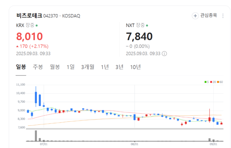Viewport: 231px width, 148px height.
Task: Click the tallest volume bar near 07/01
Action: coord(36,136)
